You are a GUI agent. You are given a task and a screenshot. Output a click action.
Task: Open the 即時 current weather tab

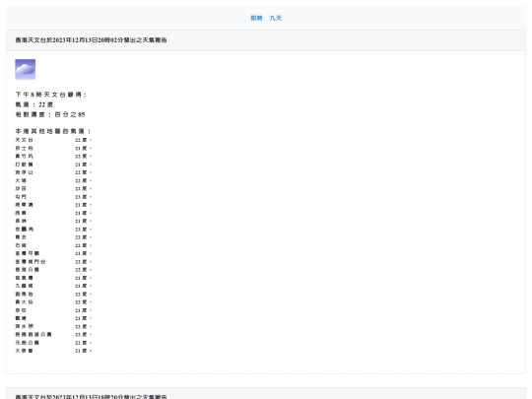(256, 18)
